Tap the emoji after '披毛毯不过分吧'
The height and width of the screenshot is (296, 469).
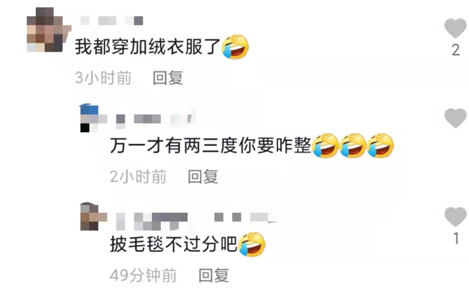point(252,244)
